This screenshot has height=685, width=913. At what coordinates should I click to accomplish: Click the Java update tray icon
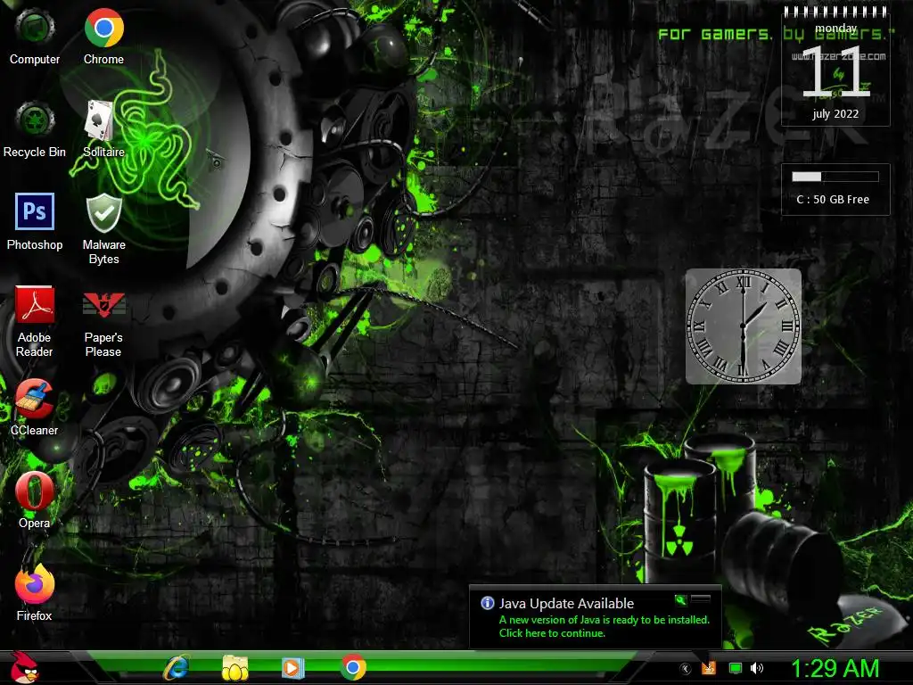[x=709, y=668]
